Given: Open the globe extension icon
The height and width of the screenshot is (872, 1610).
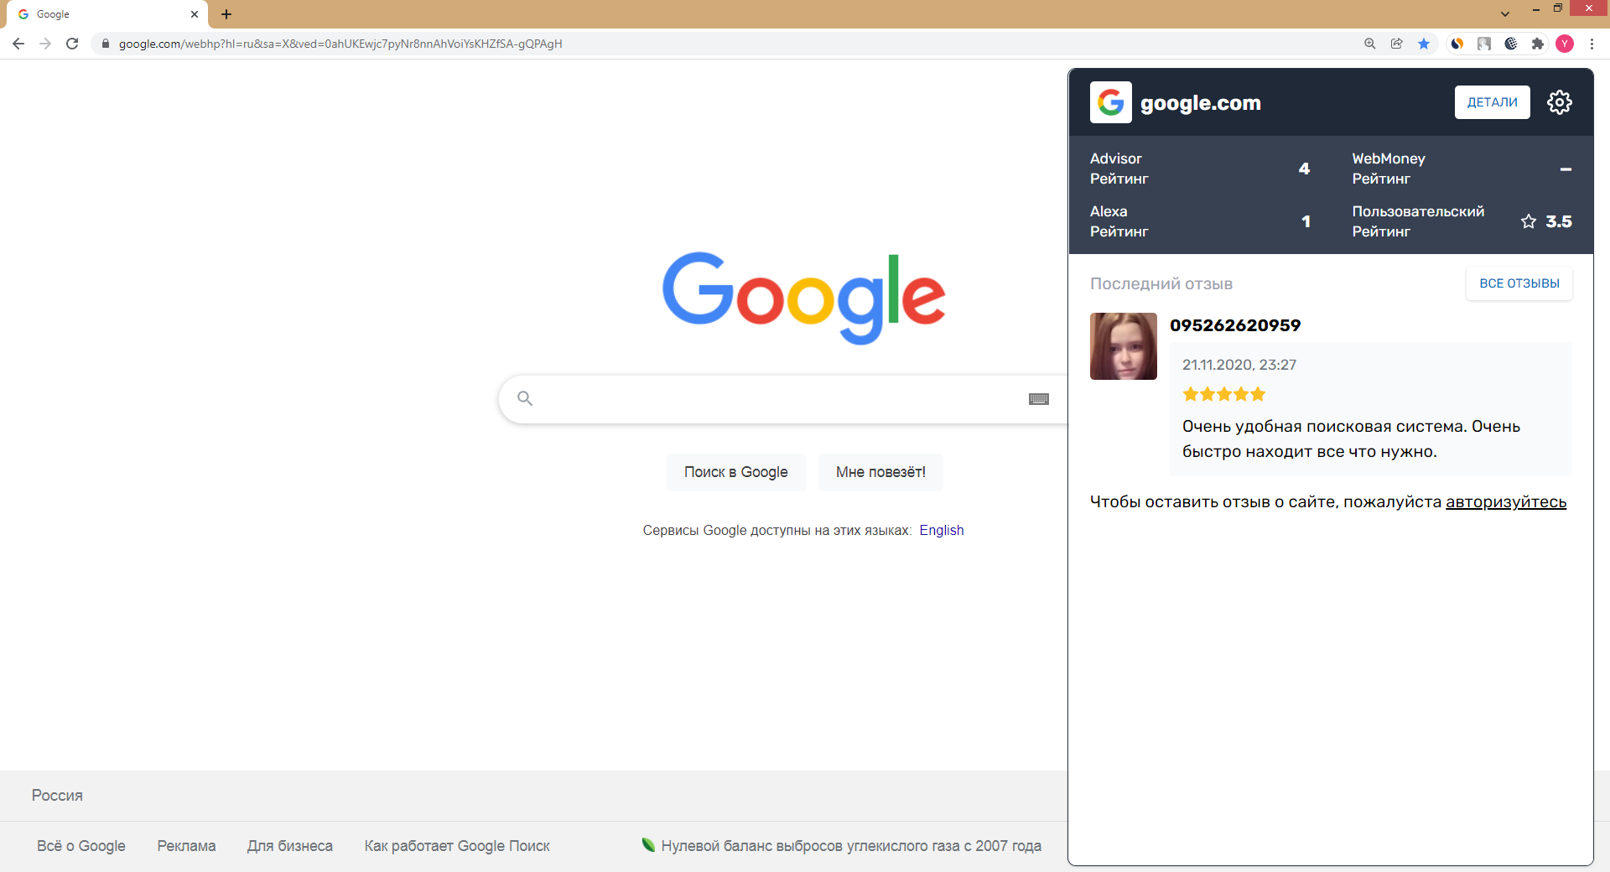Looking at the screenshot, I should (x=1511, y=44).
